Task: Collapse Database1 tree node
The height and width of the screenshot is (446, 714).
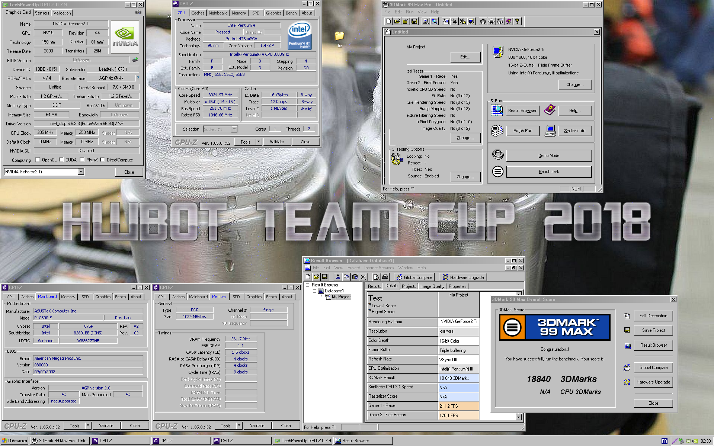Action: (314, 291)
